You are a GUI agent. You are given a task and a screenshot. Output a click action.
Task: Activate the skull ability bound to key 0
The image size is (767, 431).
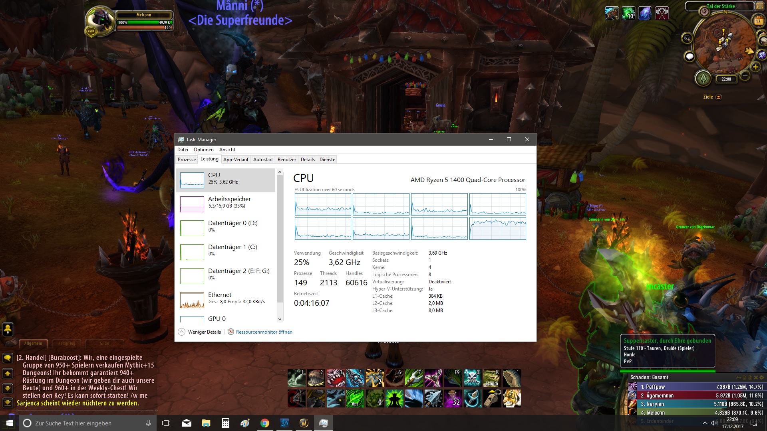[472, 378]
